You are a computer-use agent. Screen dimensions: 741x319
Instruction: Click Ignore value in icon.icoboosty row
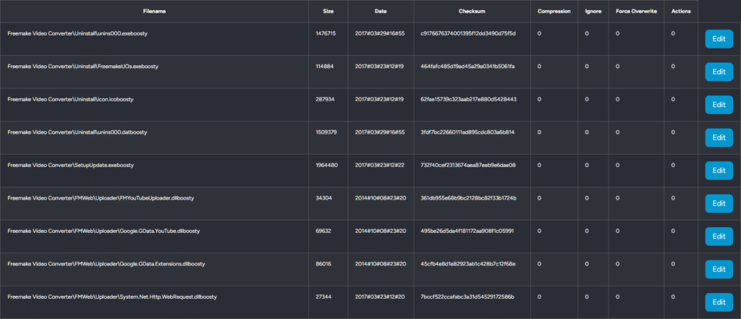pos(587,100)
